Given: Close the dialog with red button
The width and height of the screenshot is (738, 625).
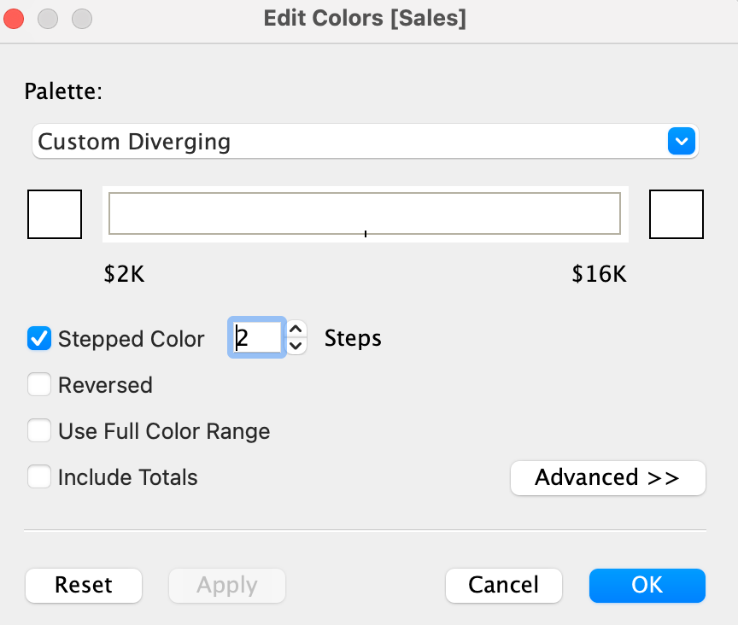Looking at the screenshot, I should point(14,19).
